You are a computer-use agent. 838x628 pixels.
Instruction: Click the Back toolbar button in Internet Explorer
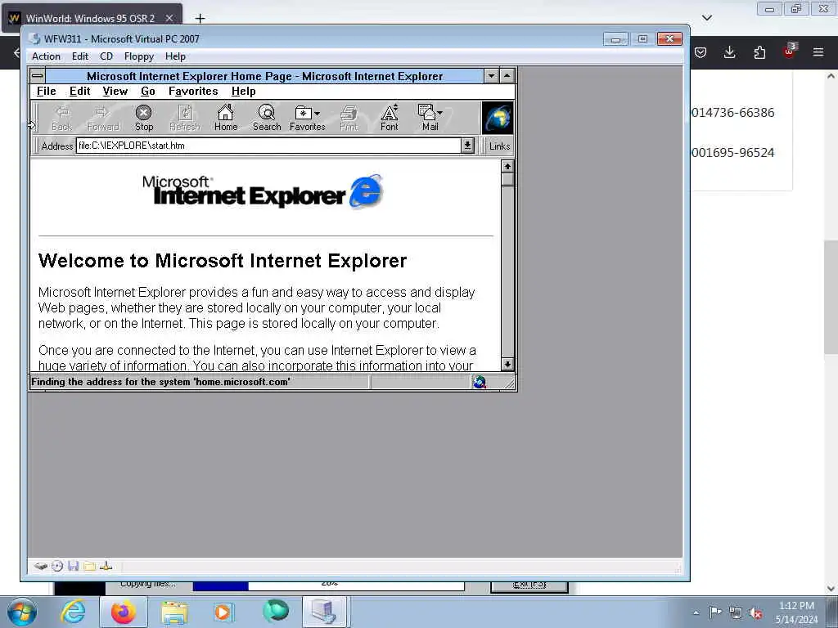coord(62,118)
